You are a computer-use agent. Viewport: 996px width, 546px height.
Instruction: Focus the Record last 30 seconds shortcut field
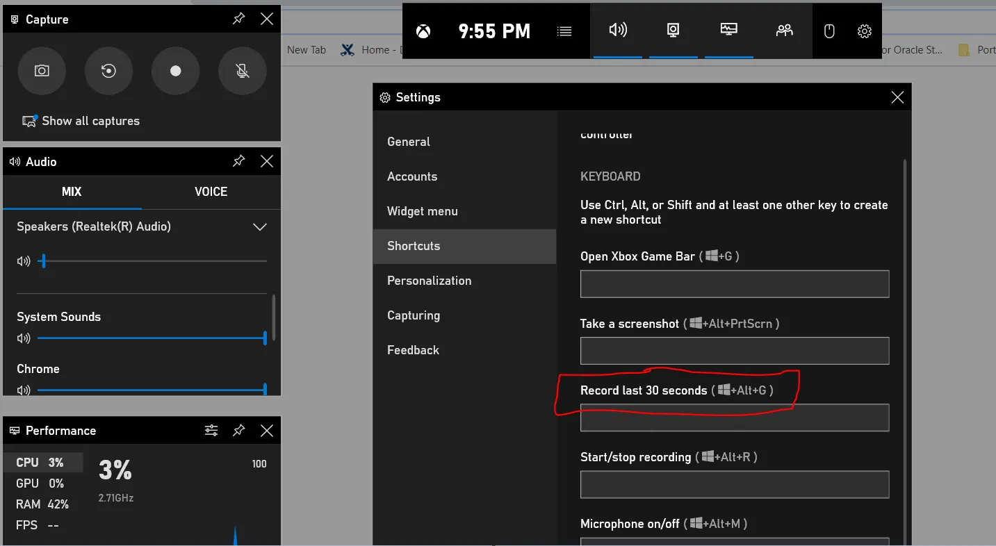(735, 417)
